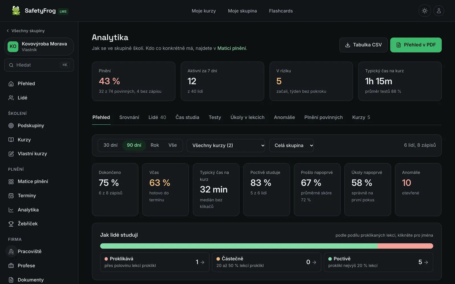Click the Podskupiny target icon
455x284 pixels.
coord(11,126)
